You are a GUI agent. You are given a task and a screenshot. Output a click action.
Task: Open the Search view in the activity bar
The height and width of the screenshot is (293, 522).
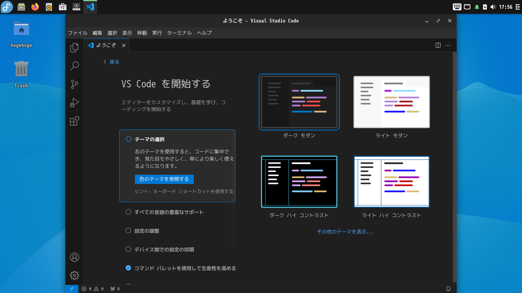pos(75,66)
